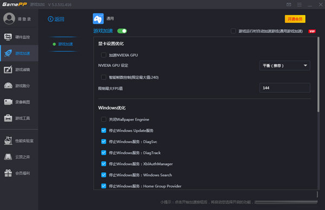Viewport: 325px width, 210px height.
Task: Open the 游戏滤镜 sidebar menu label
Action: click(x=23, y=70)
